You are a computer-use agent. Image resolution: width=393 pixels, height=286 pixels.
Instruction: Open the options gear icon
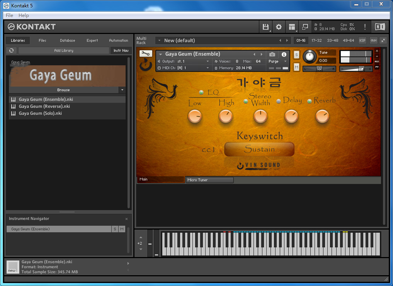pyautogui.click(x=279, y=27)
